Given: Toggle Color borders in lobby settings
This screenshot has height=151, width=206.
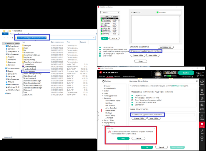Looking at the screenshot, I should [132, 105].
